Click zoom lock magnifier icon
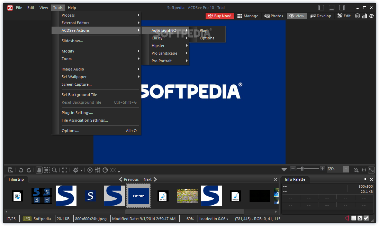Image resolution: width=379 pixels, height=226 pixels. tap(356, 170)
